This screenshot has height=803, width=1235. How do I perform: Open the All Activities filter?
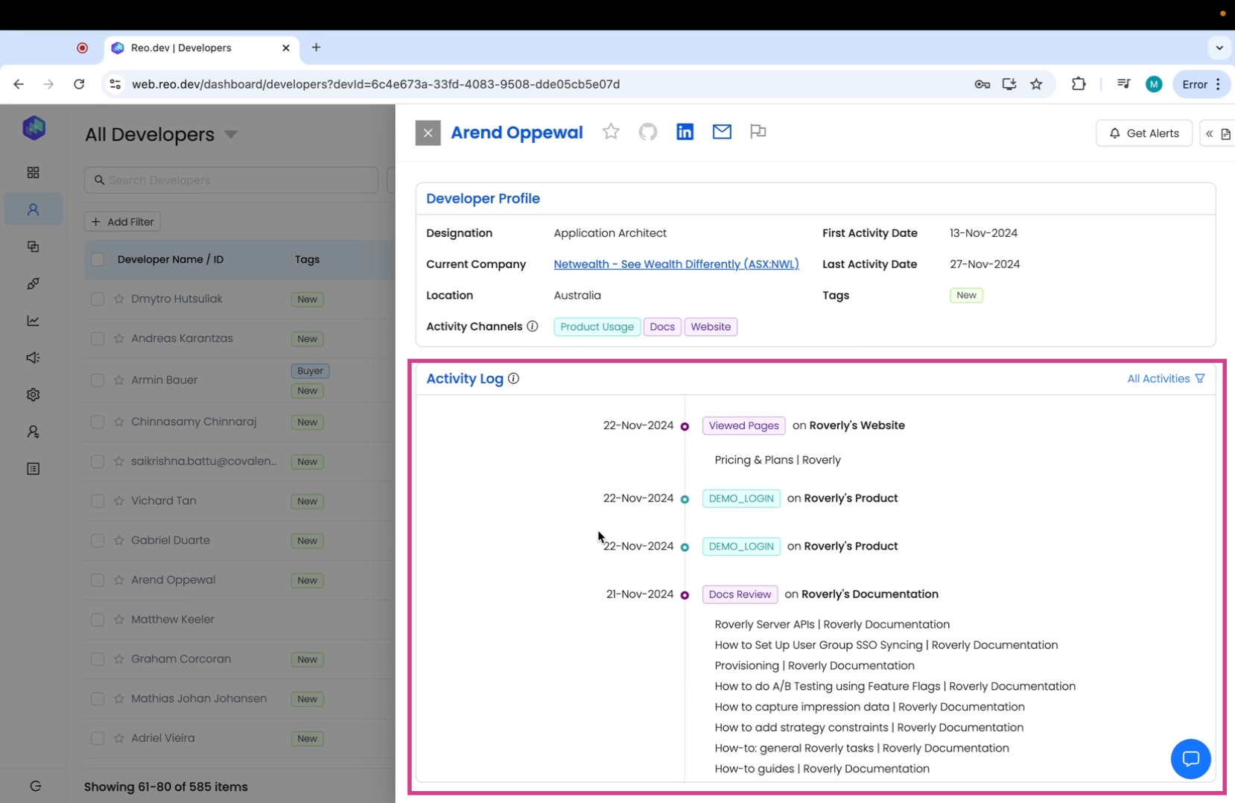click(1165, 378)
